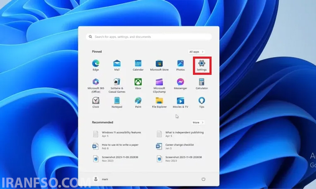Open Microsoft Store from pinned apps

[x=159, y=65]
